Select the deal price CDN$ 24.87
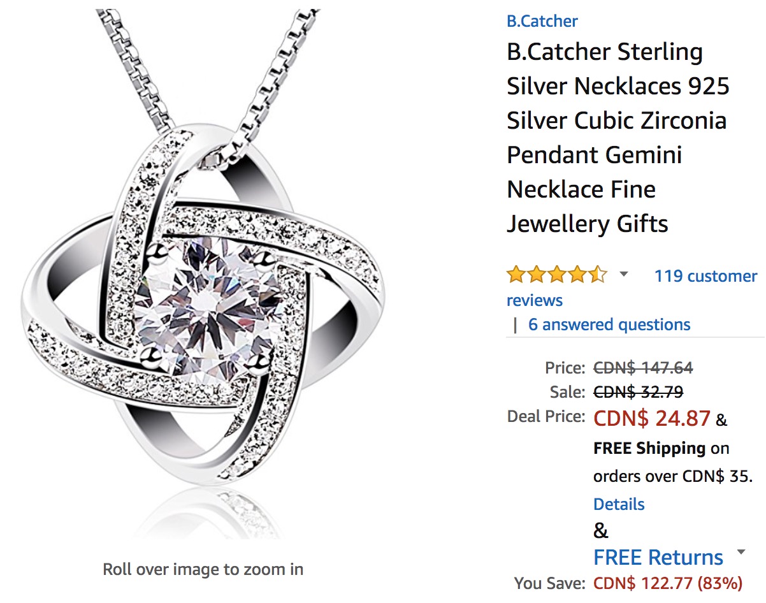This screenshot has height=603, width=766. click(x=652, y=418)
